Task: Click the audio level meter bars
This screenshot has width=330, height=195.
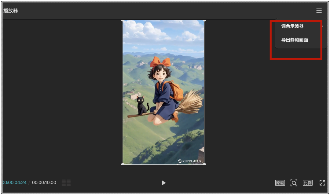Action: pyautogui.click(x=66, y=182)
